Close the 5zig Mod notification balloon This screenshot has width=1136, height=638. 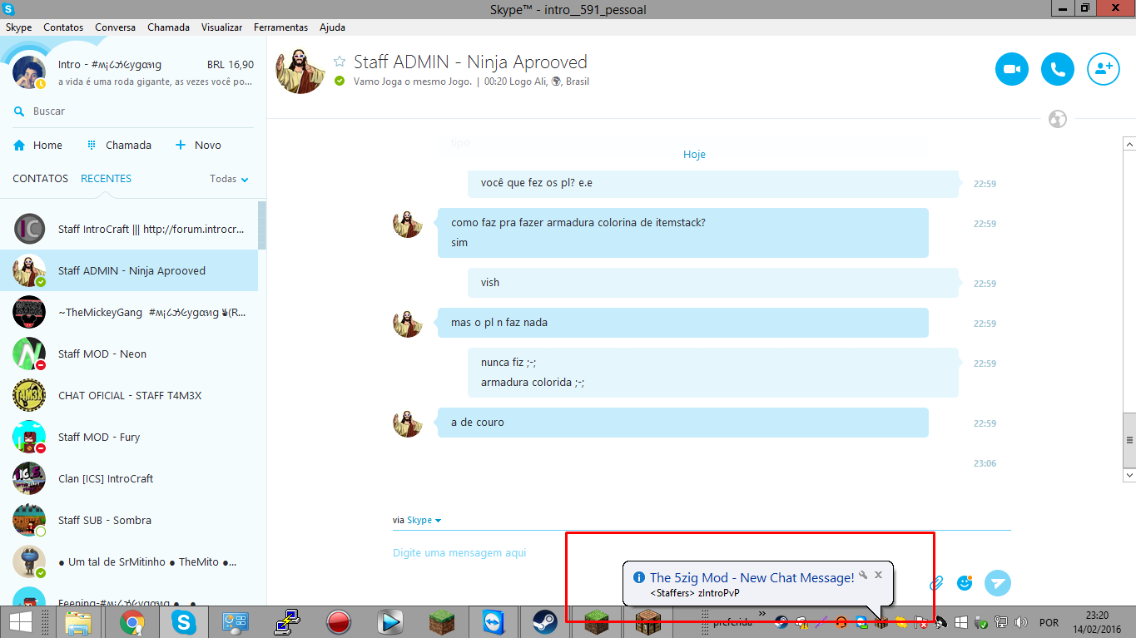point(878,575)
